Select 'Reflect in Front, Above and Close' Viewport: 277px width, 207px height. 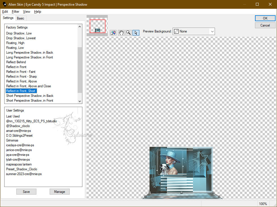coord(28,86)
